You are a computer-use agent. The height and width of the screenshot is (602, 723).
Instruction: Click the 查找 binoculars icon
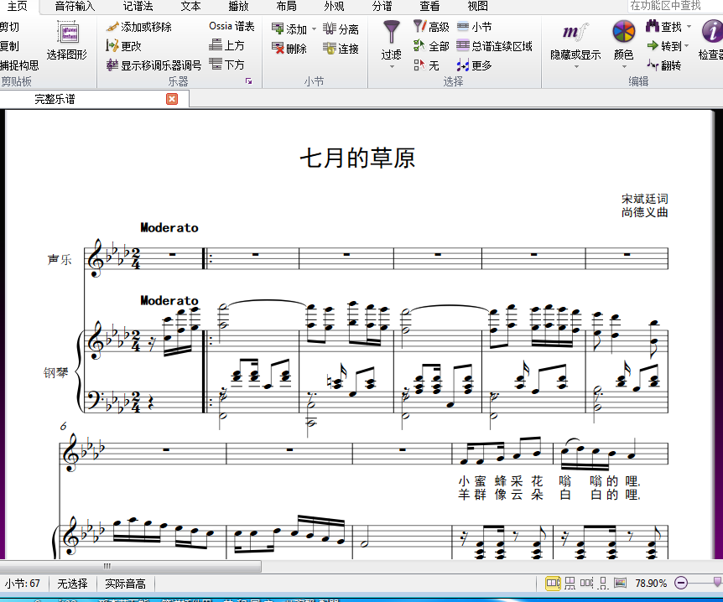[653, 27]
